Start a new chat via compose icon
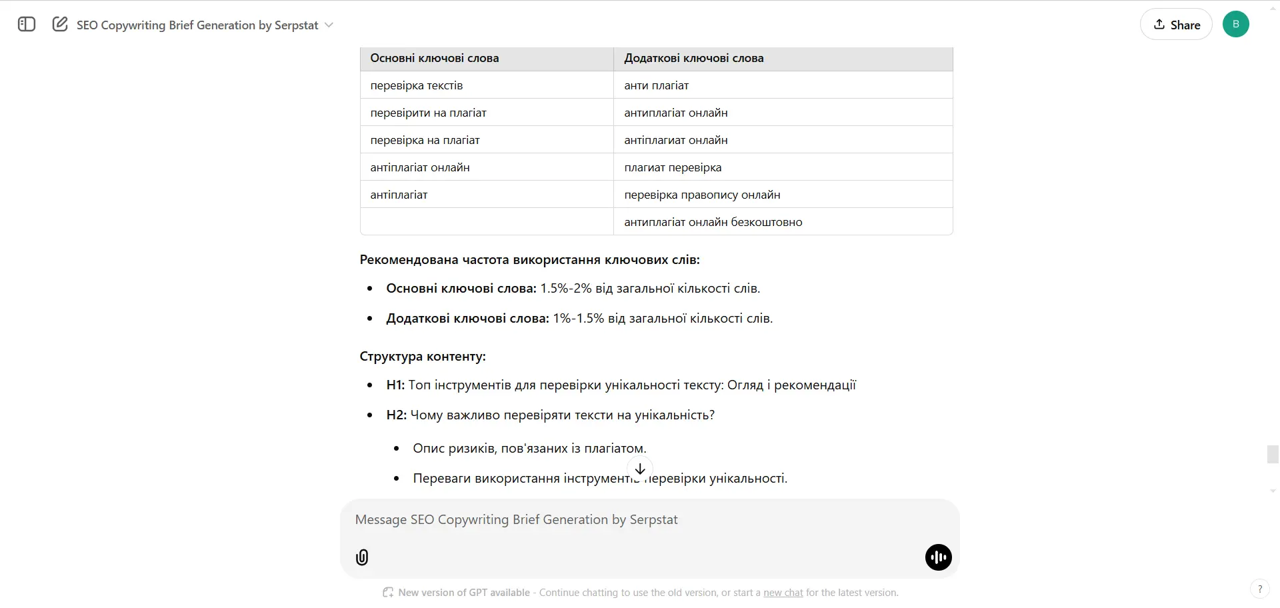 (x=59, y=24)
